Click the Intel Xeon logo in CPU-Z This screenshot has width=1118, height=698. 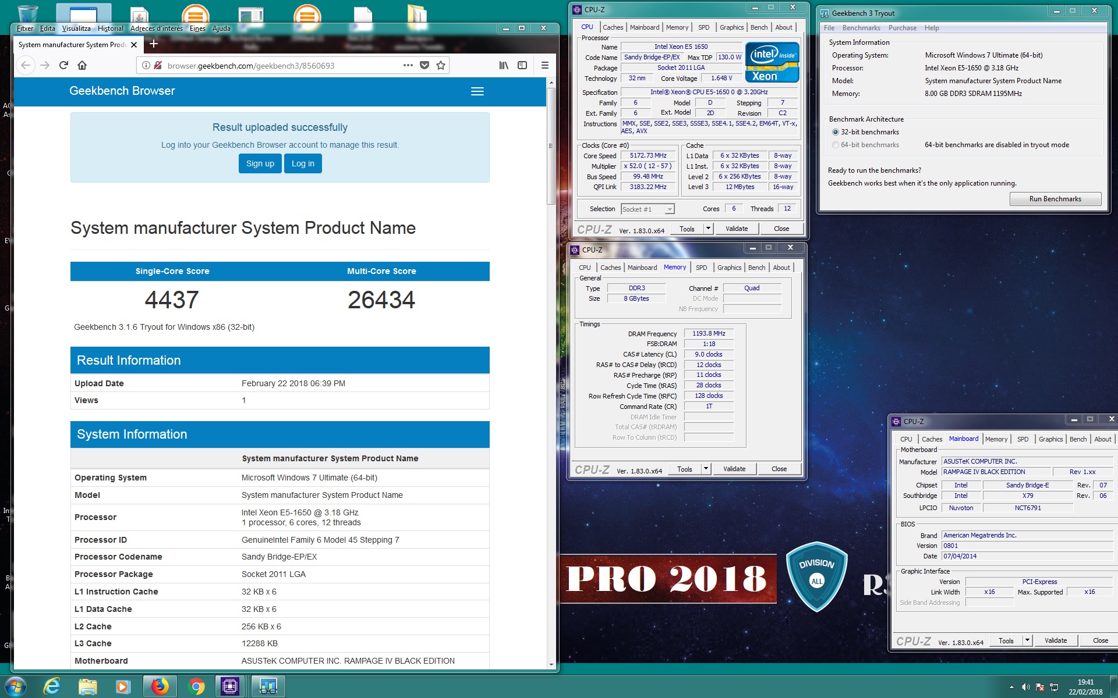772,62
